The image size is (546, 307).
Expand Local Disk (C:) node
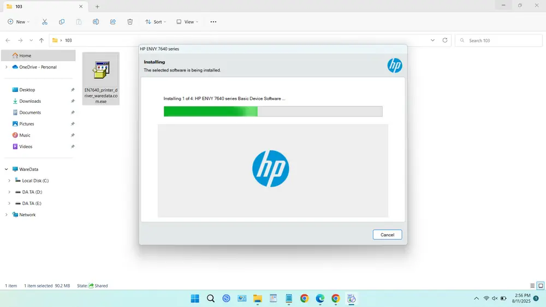pyautogui.click(x=9, y=180)
